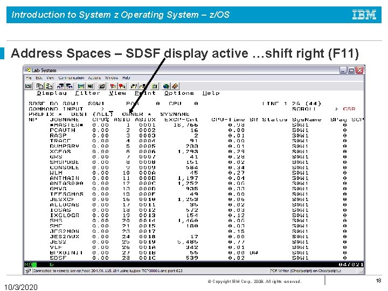Select the ANTMAIN job name
The image size is (388, 291).
pos(64,178)
